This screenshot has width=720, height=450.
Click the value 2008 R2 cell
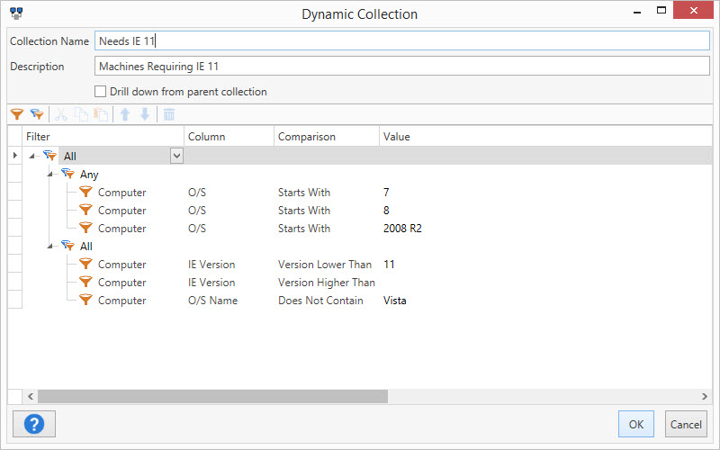click(x=402, y=229)
